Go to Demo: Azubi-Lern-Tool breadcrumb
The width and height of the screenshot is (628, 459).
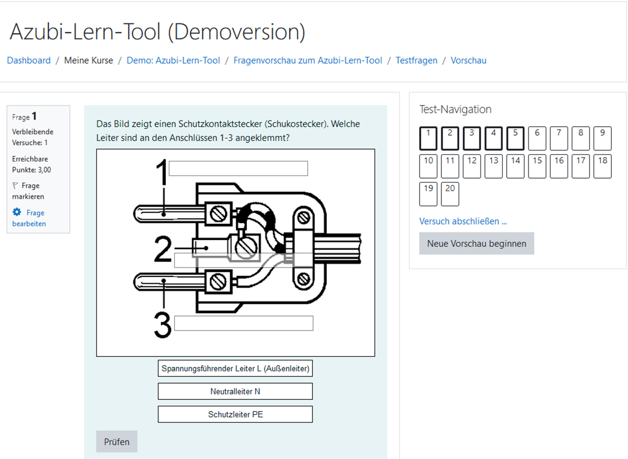173,60
